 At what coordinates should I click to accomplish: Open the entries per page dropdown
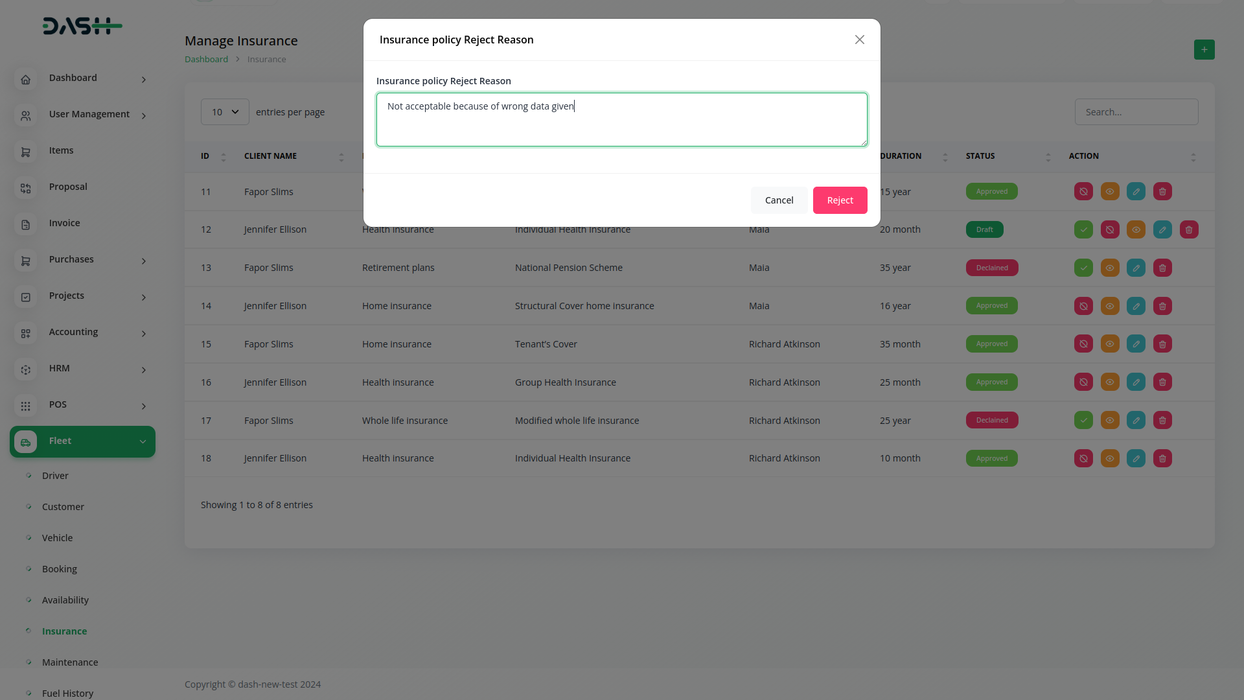pos(225,112)
